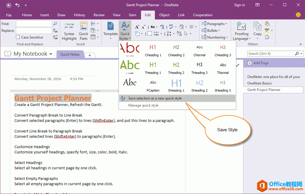Open the Template dropdown
The height and width of the screenshot is (194, 305).
click(110, 31)
